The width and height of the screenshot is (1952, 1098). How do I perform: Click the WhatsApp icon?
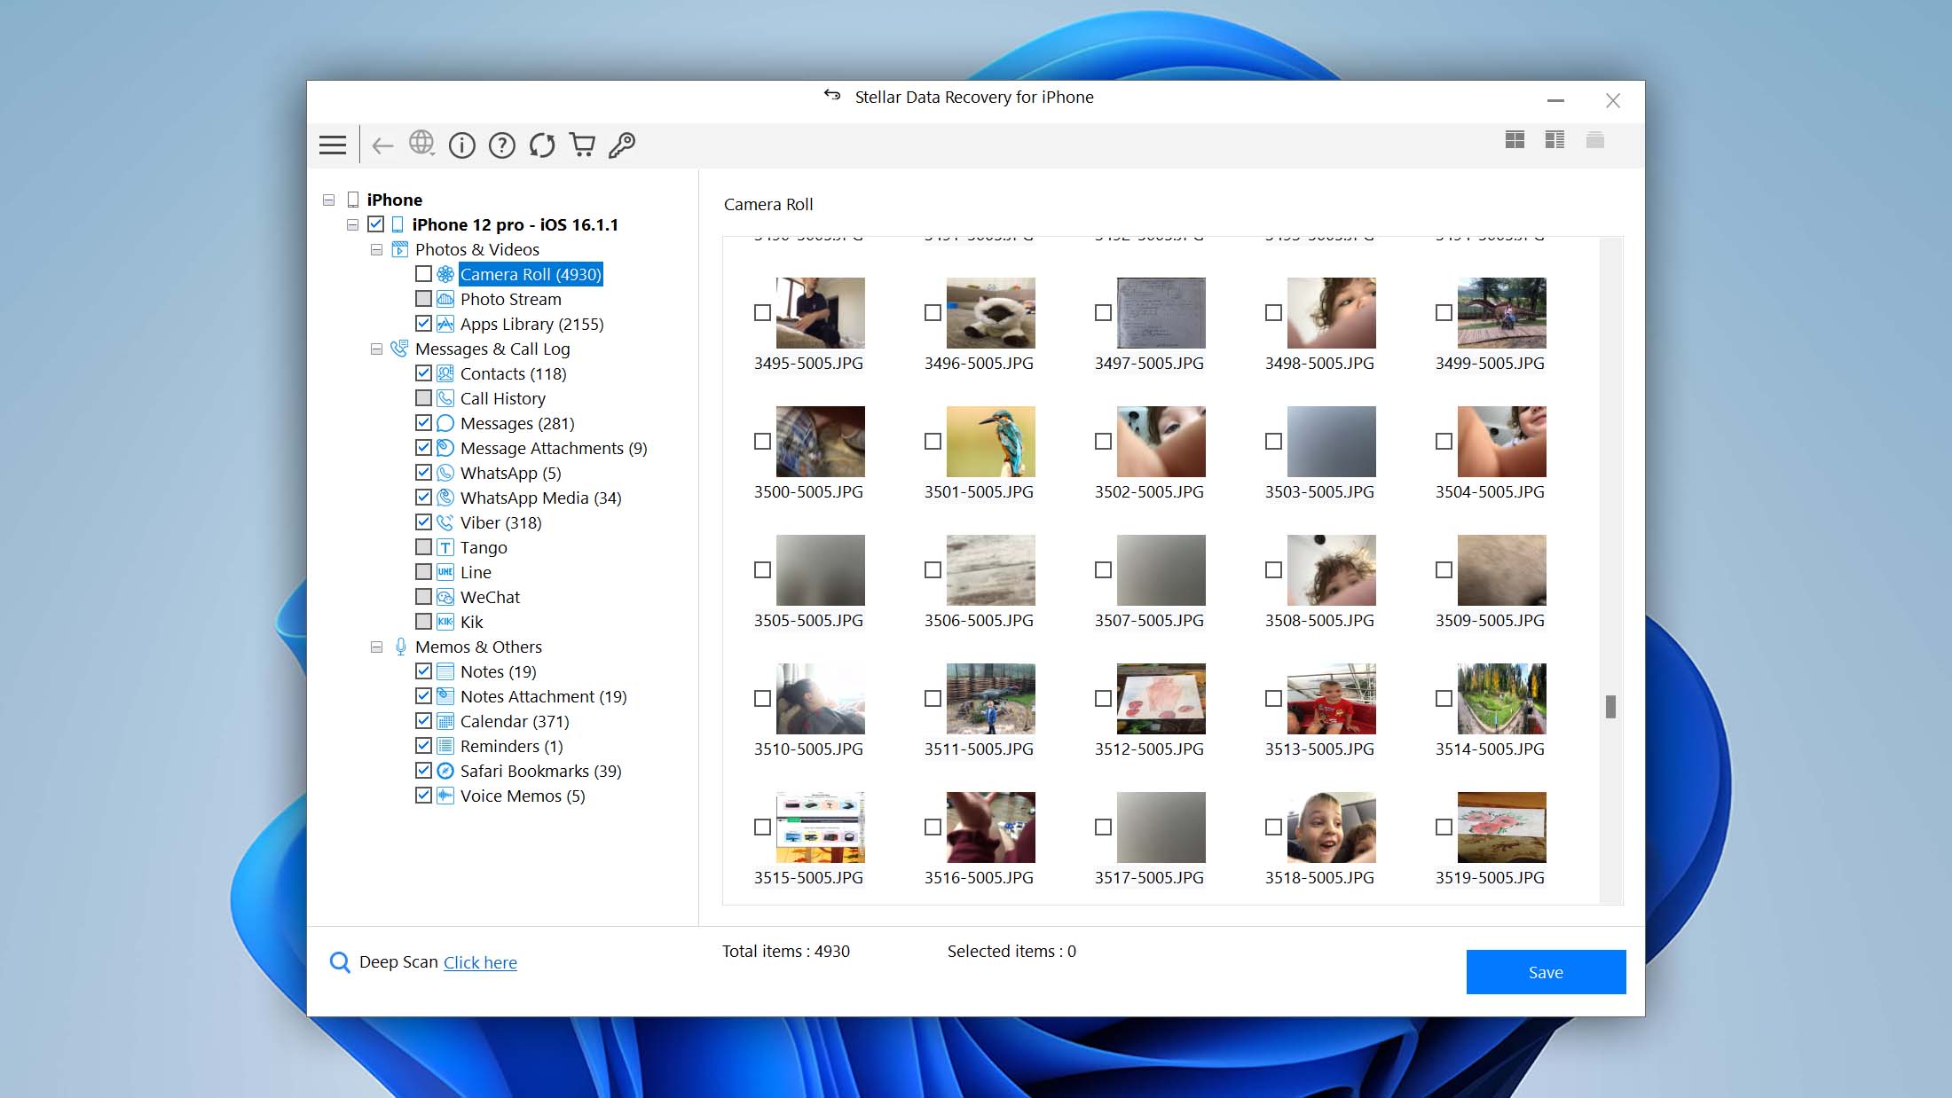(x=445, y=473)
